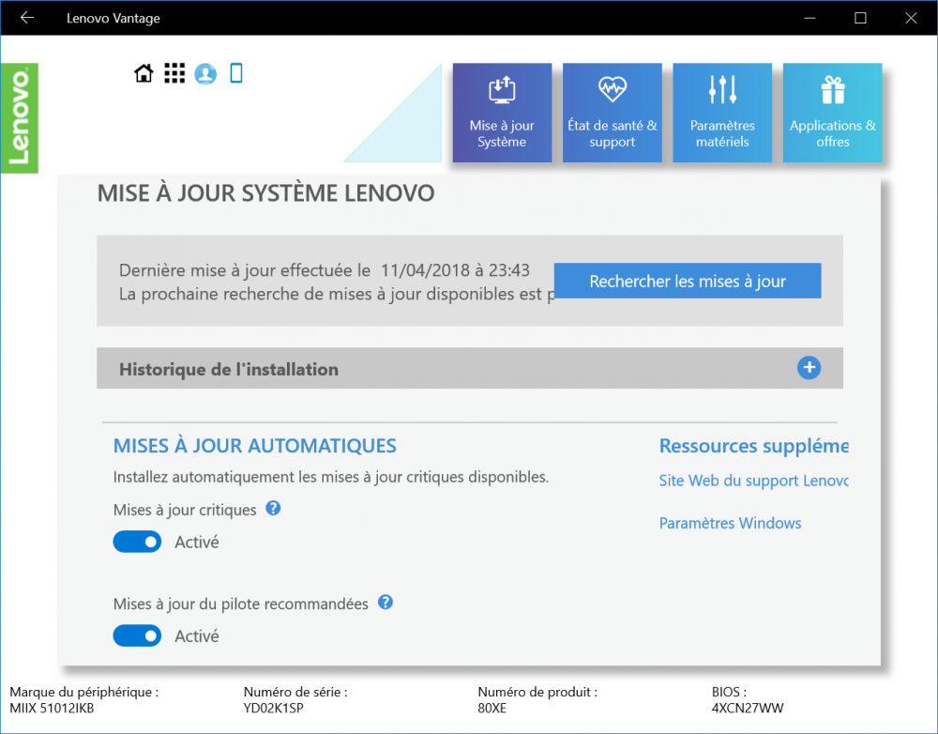Click help icon beside Mises à jour critiques

pos(273,509)
